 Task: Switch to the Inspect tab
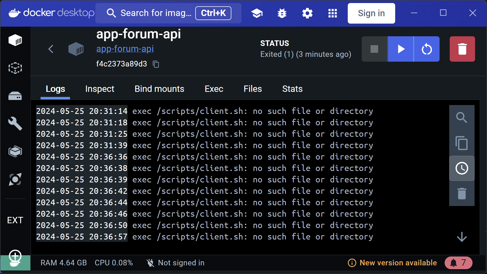point(100,89)
